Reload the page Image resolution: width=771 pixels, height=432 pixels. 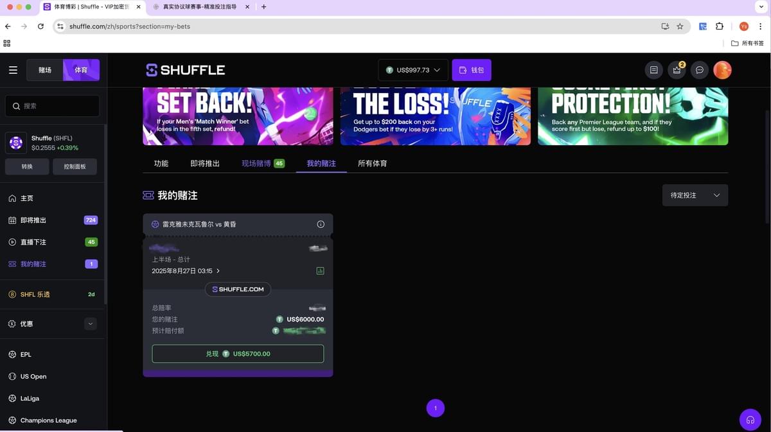40,26
